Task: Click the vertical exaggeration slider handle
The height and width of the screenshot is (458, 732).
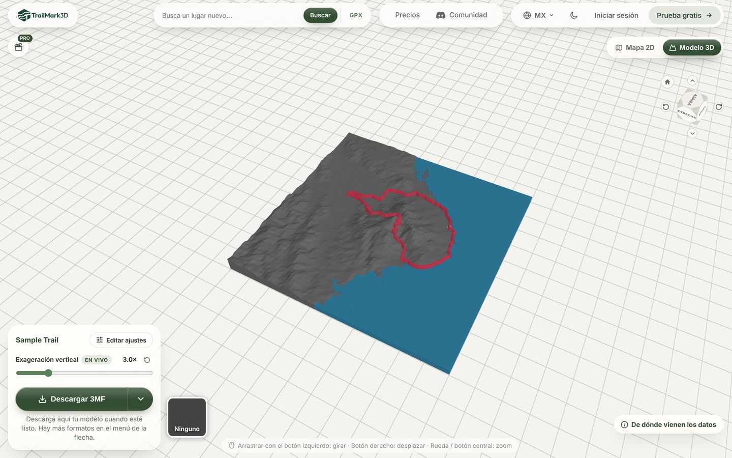Action: pyautogui.click(x=48, y=373)
